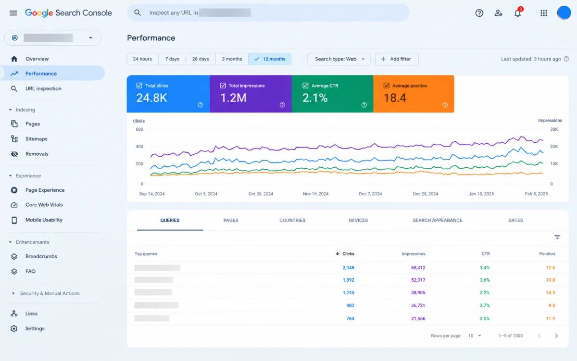Click the Inspect any URL search field
577x361 pixels.
pyautogui.click(x=268, y=13)
